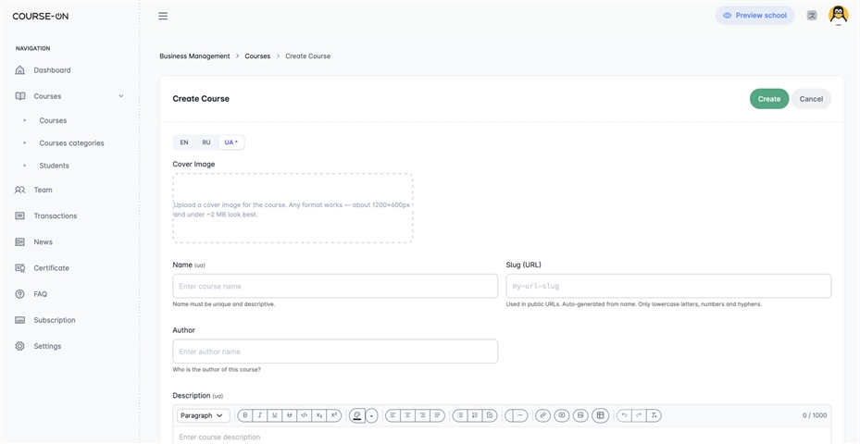Insert a table into the description
Image resolution: width=860 pixels, height=444 pixels.
(601, 415)
